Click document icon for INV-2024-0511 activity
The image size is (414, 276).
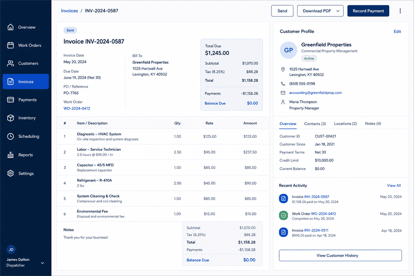[284, 232]
